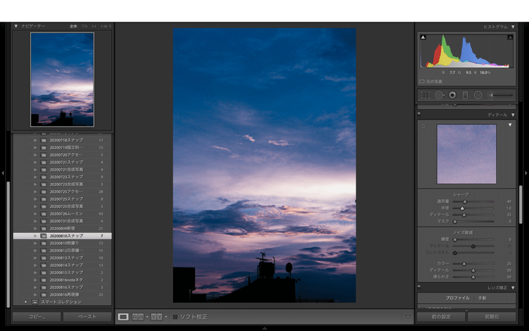Select the 20200721合成写真 collection
This screenshot has height=331, width=529.
[62, 169]
